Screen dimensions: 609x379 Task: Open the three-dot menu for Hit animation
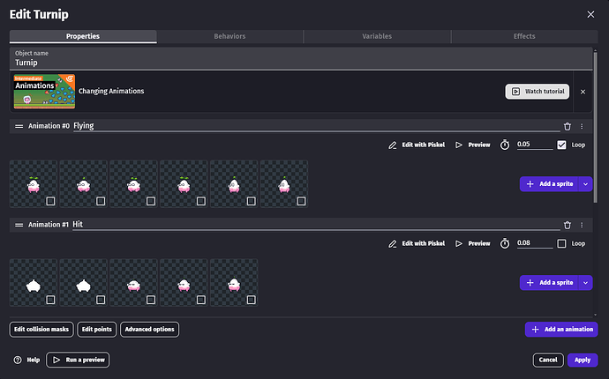[x=582, y=225]
